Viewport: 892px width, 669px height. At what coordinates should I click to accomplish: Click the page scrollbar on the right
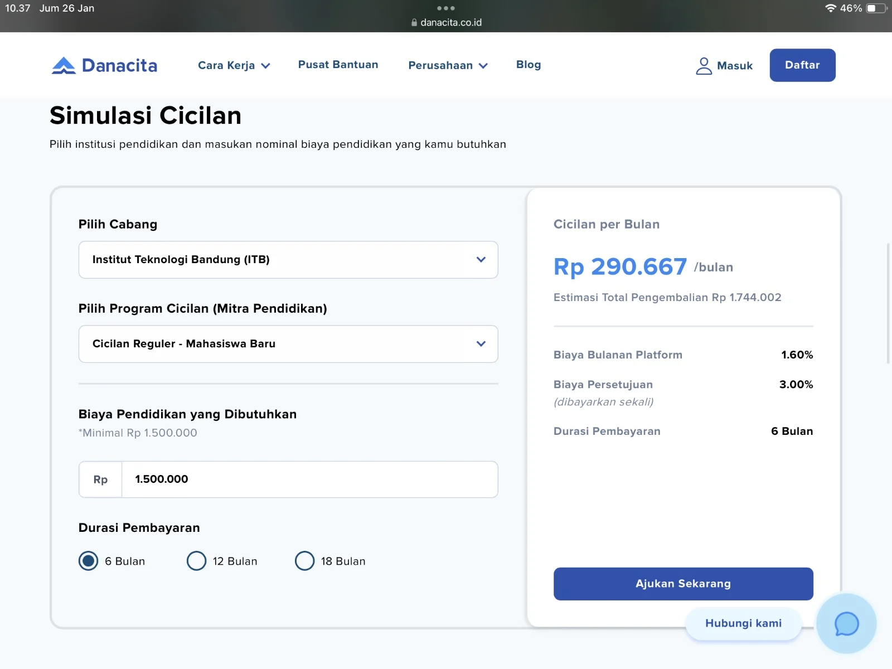[x=888, y=303]
